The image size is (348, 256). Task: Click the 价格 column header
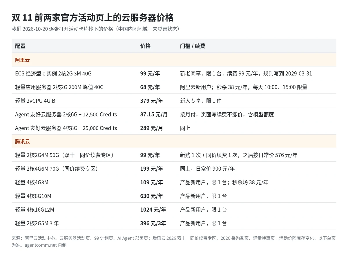point(146,46)
